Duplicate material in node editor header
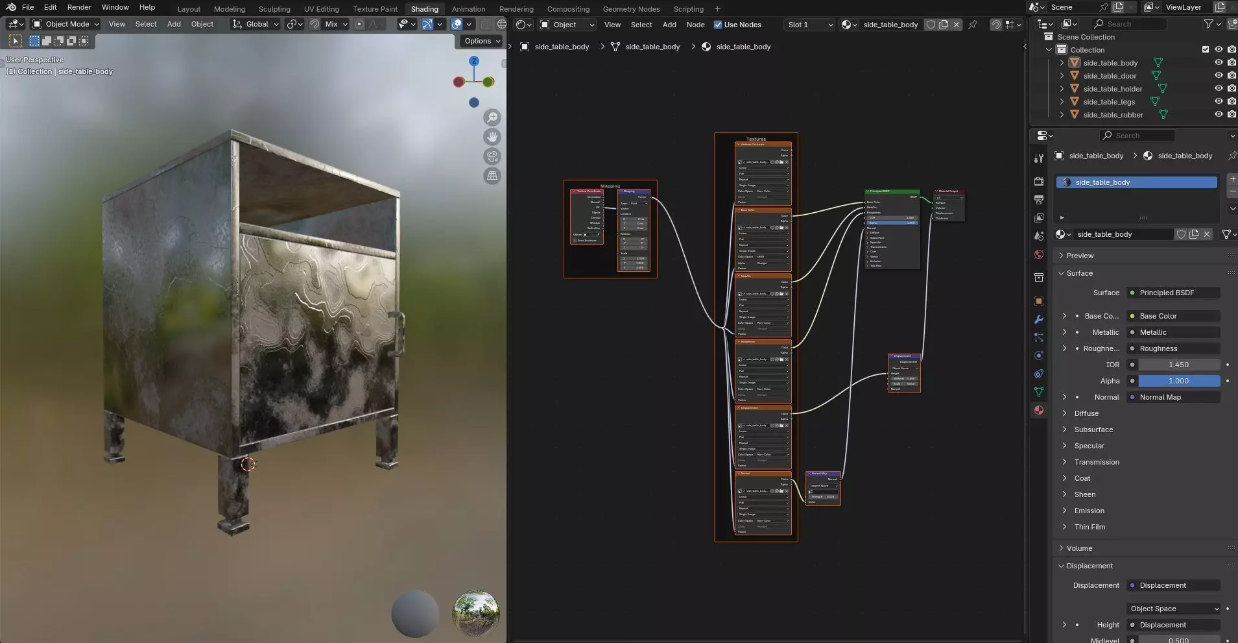Screen dimensions: 1238x643 point(944,25)
